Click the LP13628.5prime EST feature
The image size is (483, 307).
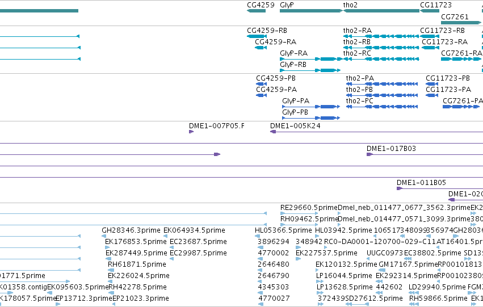(x=320, y=292)
